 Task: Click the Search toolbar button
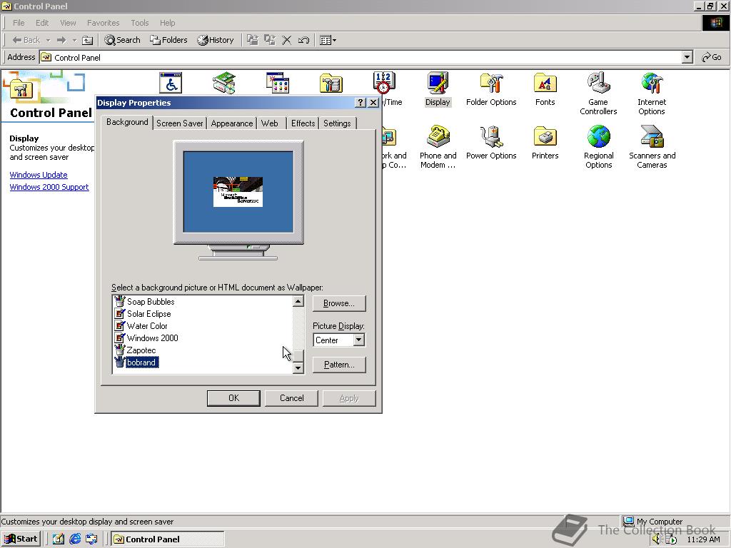click(x=122, y=40)
